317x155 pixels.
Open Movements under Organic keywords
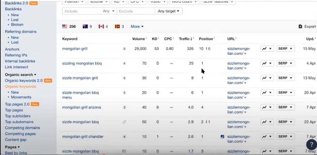(x=21, y=97)
